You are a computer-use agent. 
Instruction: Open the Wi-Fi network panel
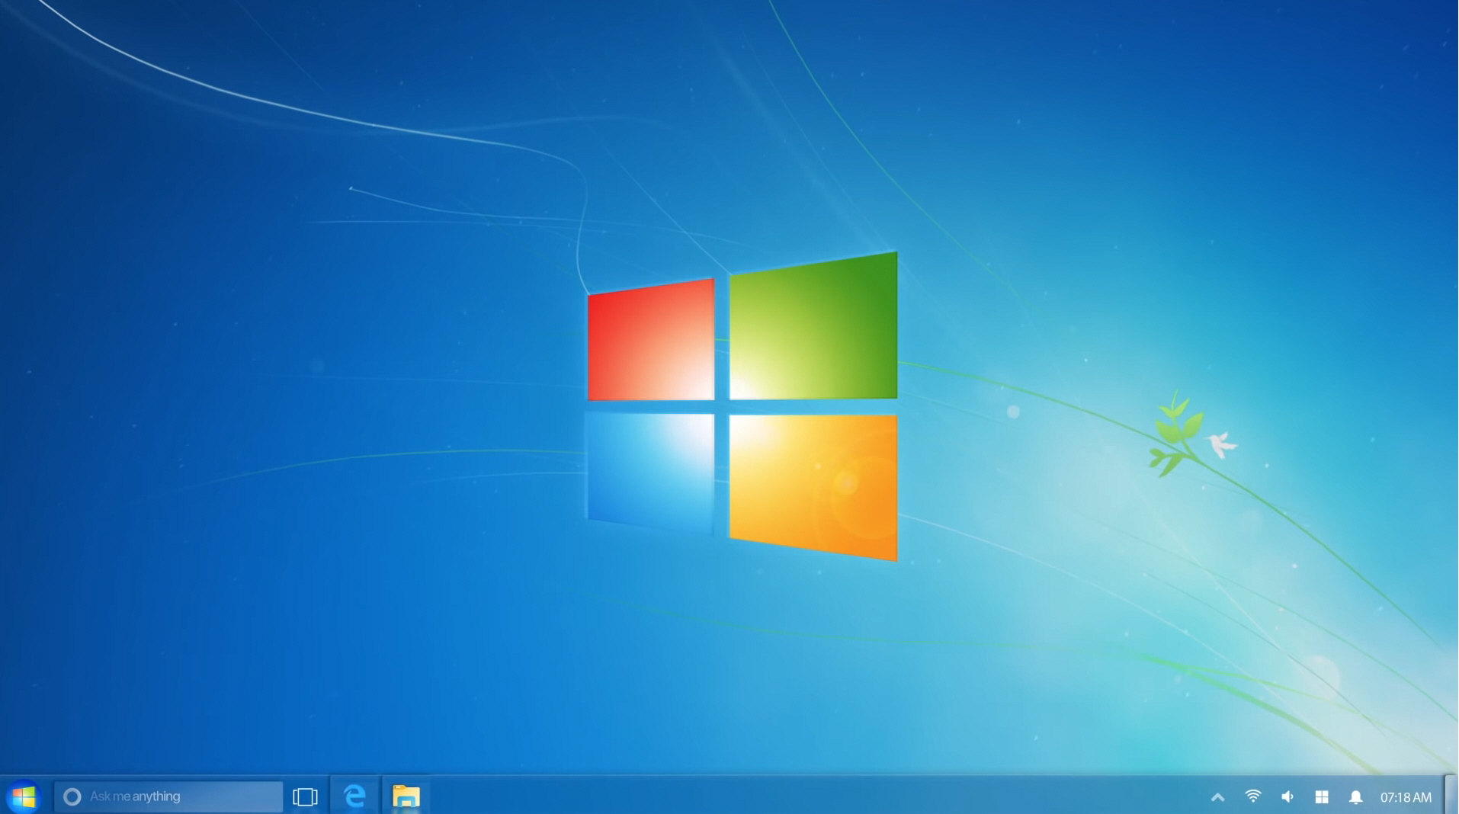[1252, 796]
